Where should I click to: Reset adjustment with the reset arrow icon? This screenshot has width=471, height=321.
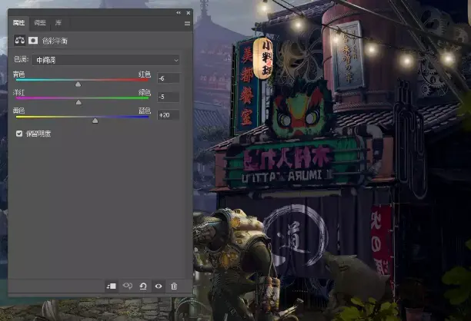(x=143, y=286)
